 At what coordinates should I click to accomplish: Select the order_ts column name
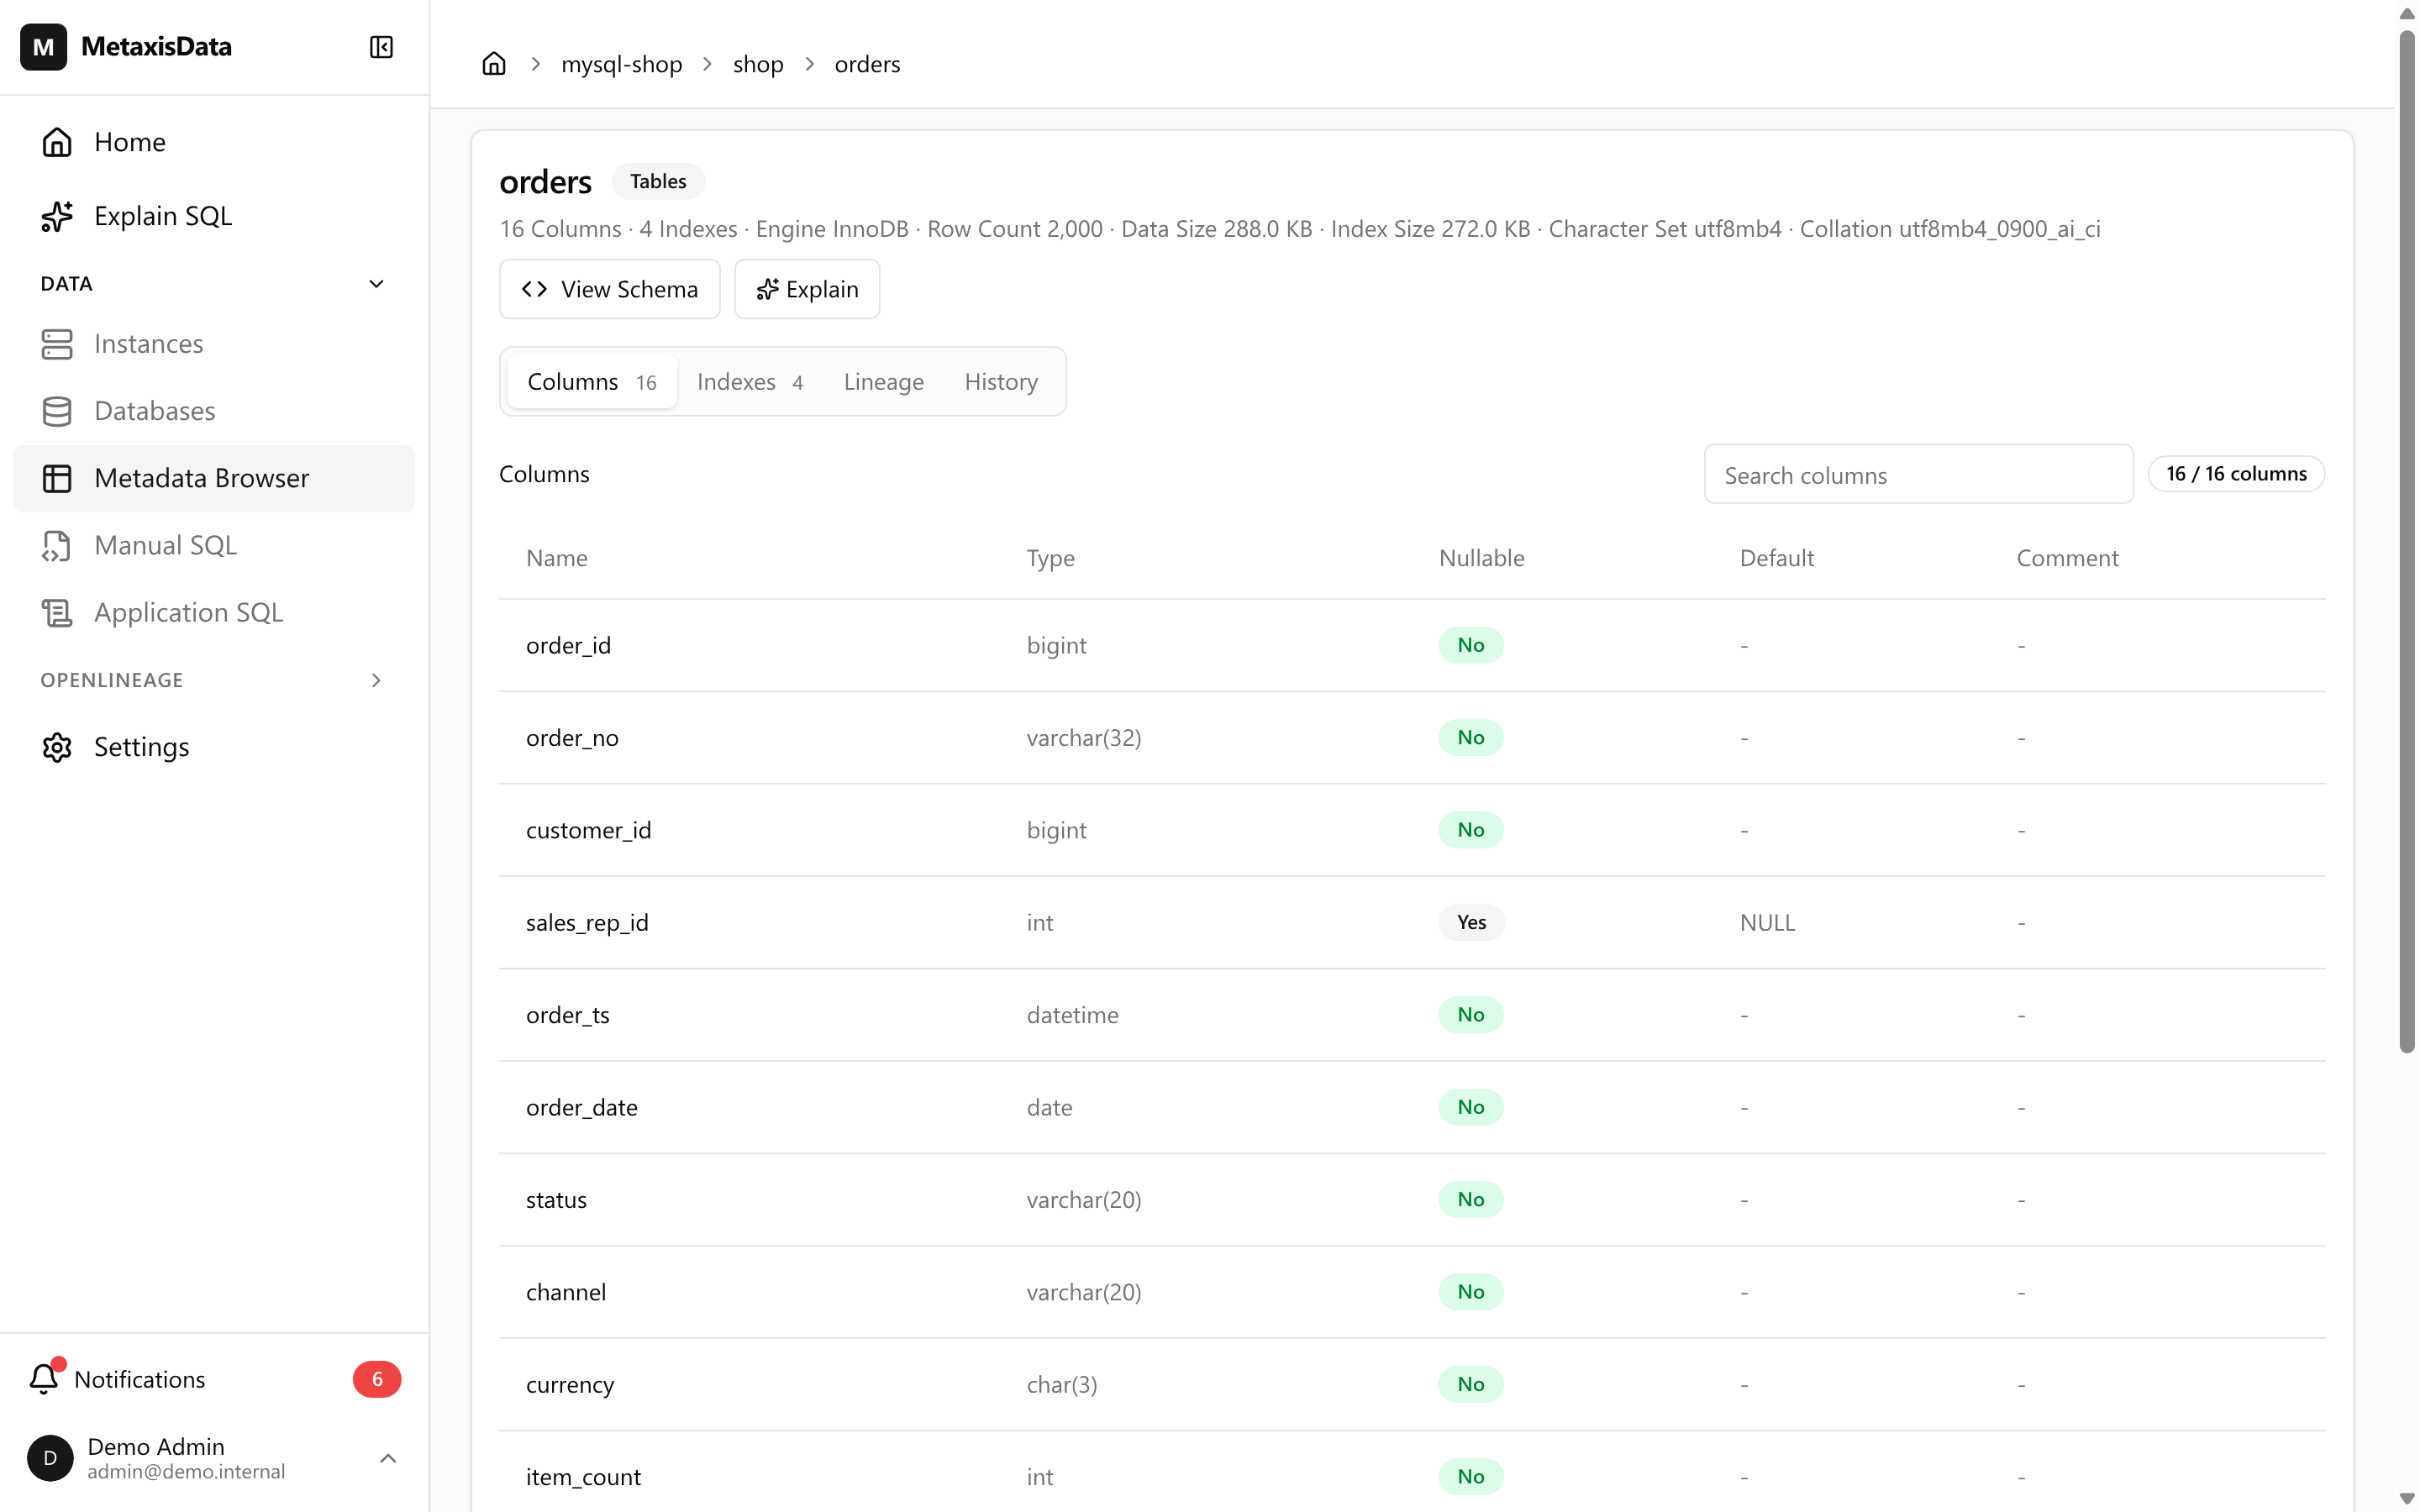[567, 1015]
